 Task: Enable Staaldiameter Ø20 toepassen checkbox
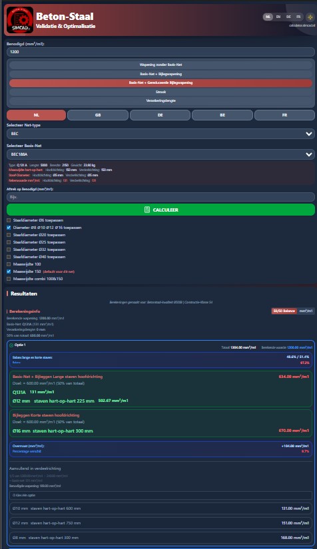coord(9,235)
